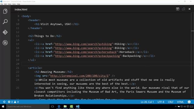This screenshot has height=109, width=194.
Task: Click the backpacking search URL on line 18
Action: (x=88, y=56)
